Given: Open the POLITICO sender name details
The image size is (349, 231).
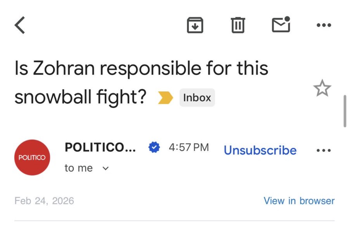Looking at the screenshot, I should point(100,147).
